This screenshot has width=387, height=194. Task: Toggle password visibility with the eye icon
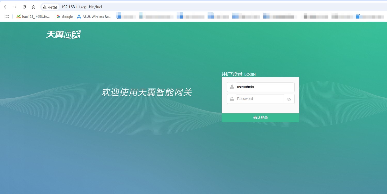click(289, 99)
